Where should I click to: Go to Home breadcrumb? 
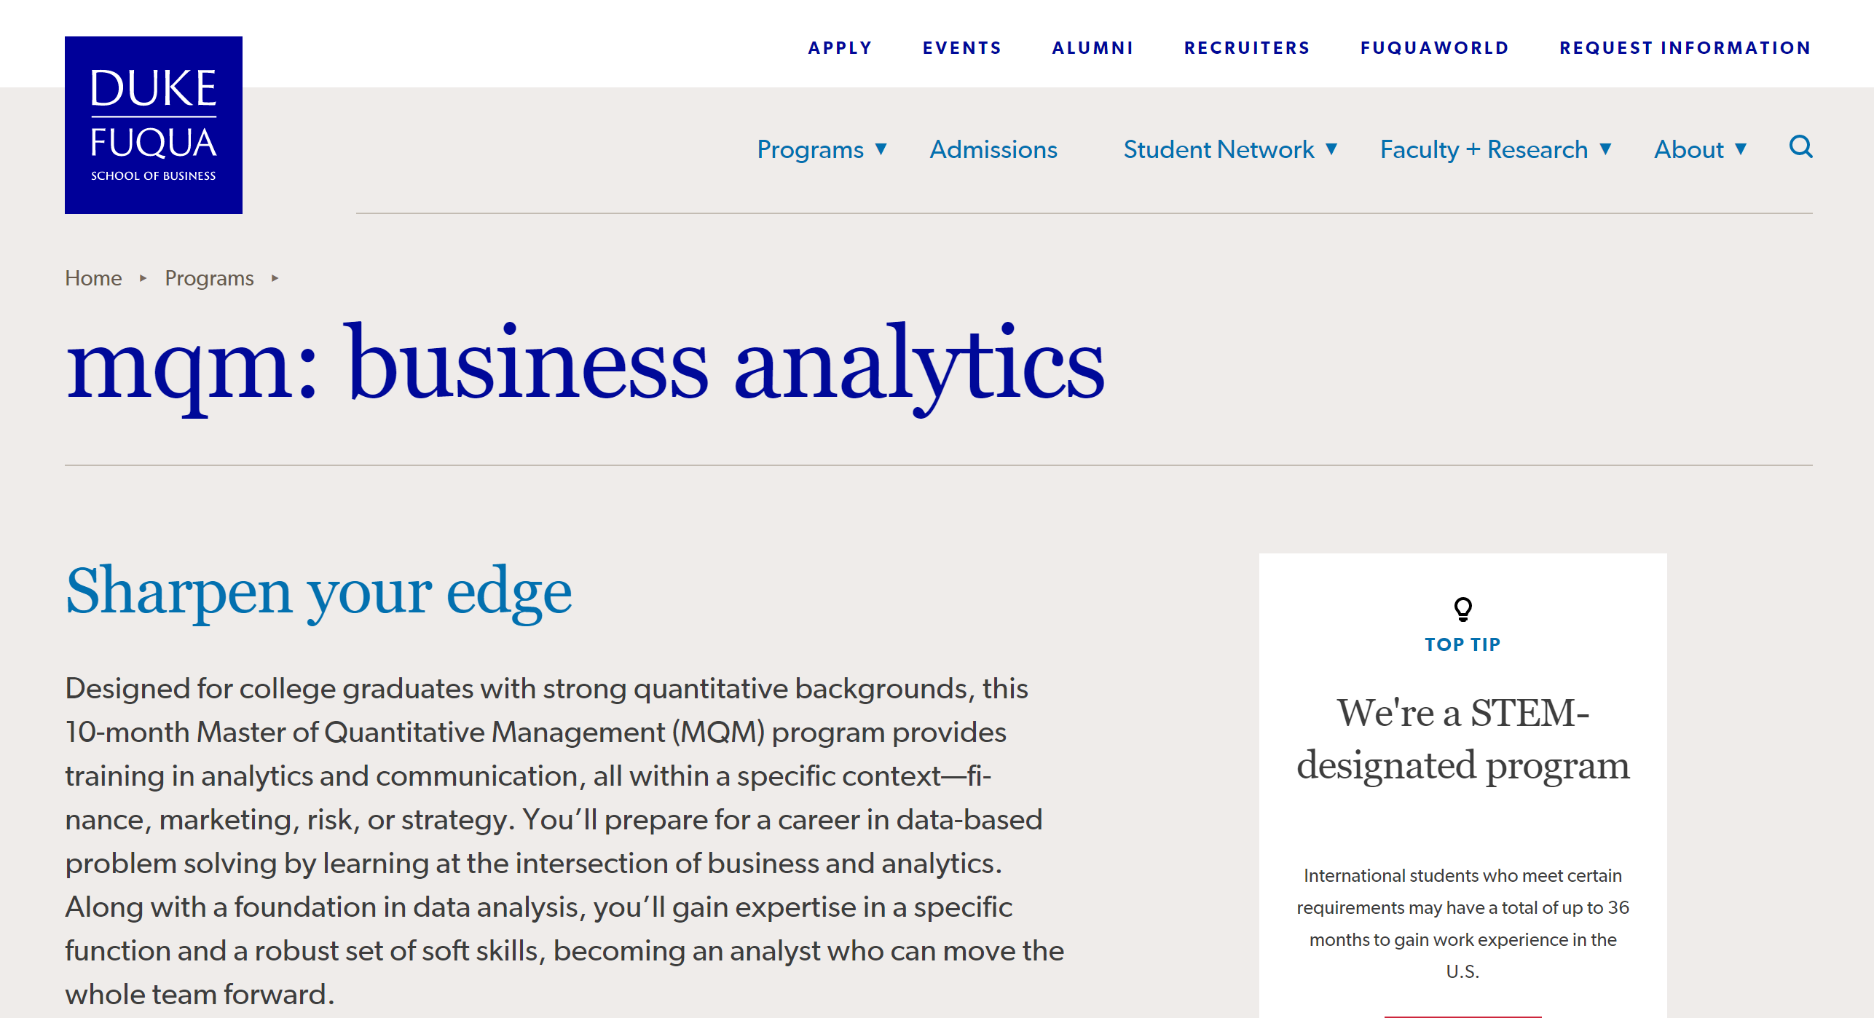[93, 278]
